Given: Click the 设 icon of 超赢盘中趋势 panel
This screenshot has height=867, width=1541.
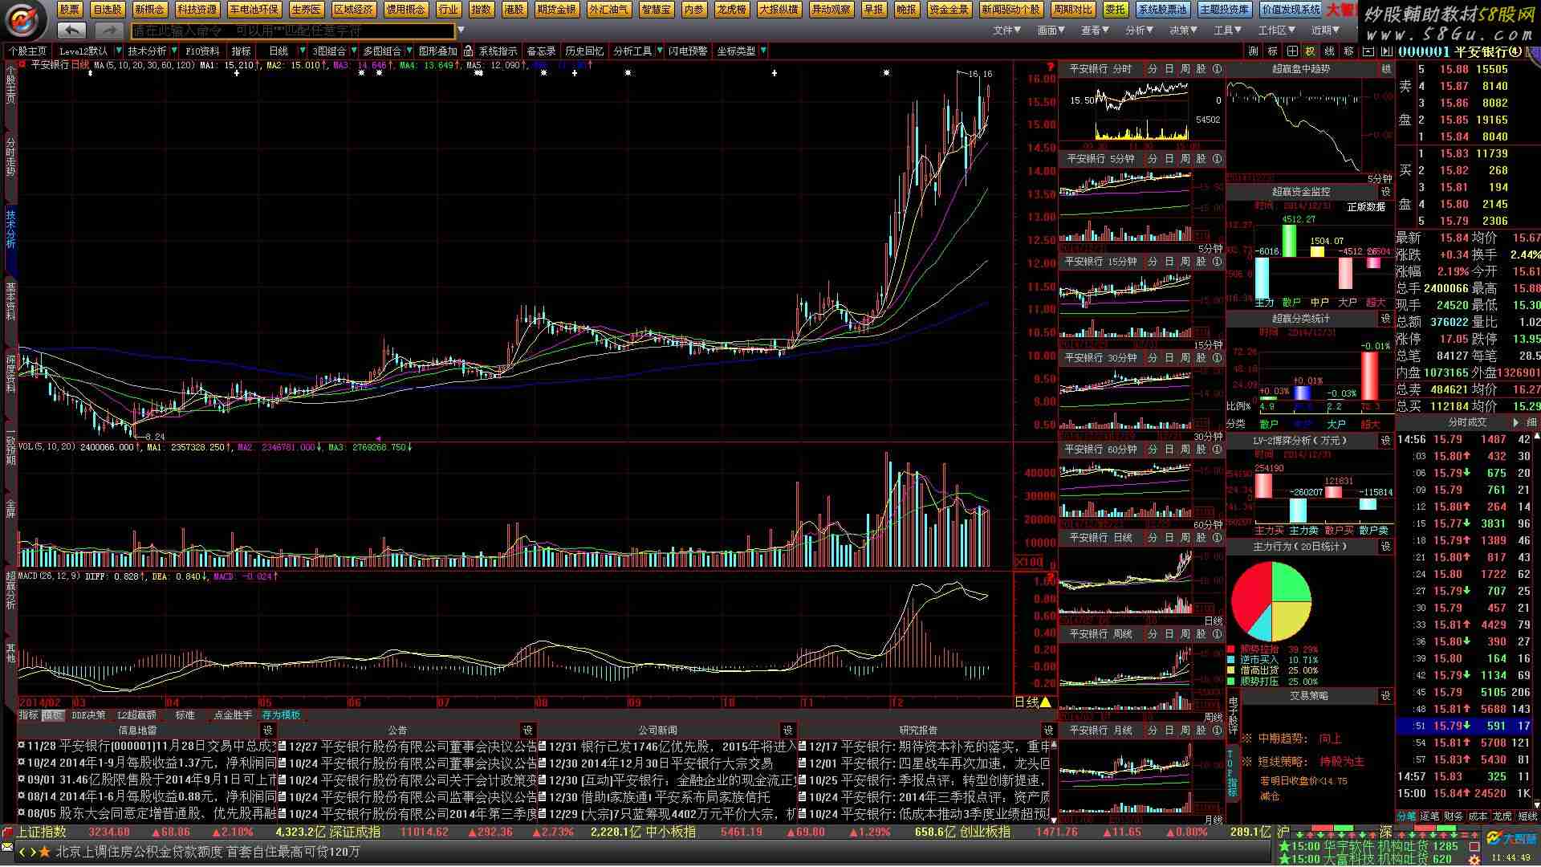Looking at the screenshot, I should click(1386, 69).
